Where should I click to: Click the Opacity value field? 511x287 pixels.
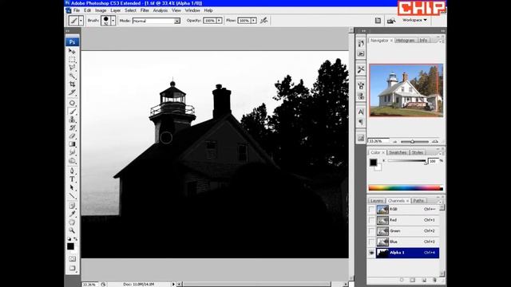pos(209,21)
